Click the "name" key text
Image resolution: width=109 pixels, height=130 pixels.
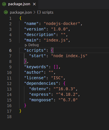31,24
